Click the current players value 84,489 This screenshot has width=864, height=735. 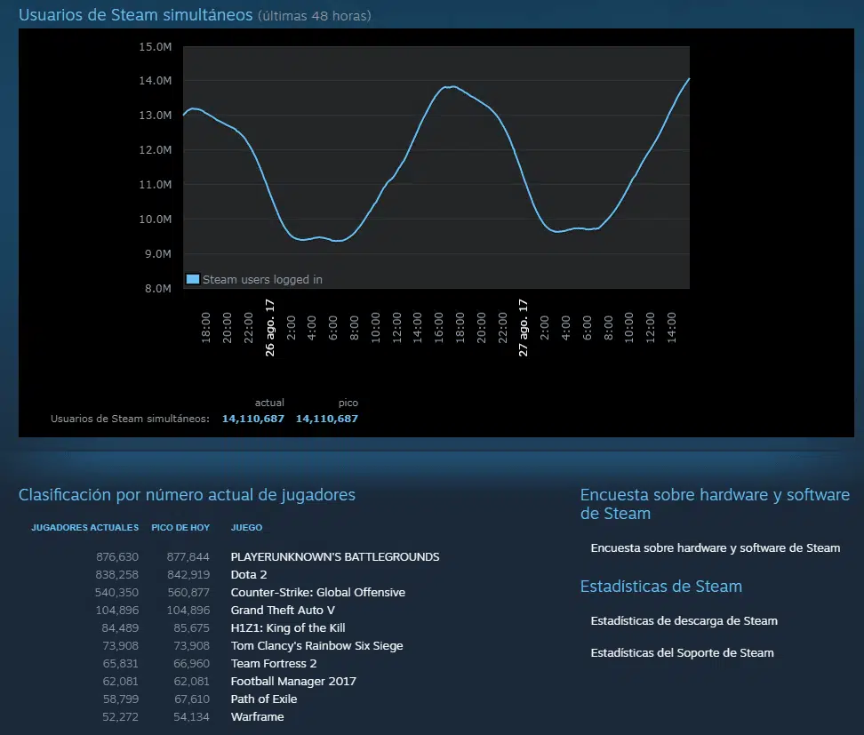pos(120,628)
